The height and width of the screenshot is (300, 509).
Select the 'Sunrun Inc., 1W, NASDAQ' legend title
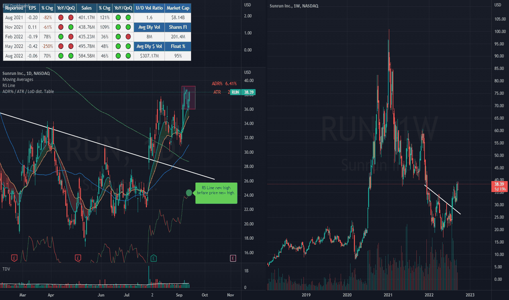[x=294, y=6]
